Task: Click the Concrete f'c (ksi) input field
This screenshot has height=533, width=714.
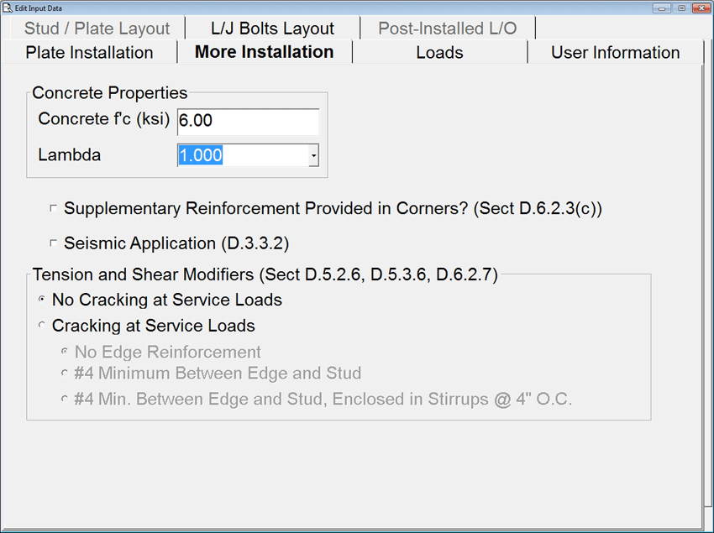Action: (248, 121)
